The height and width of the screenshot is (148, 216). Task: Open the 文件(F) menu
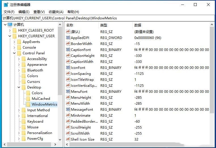[9, 12]
